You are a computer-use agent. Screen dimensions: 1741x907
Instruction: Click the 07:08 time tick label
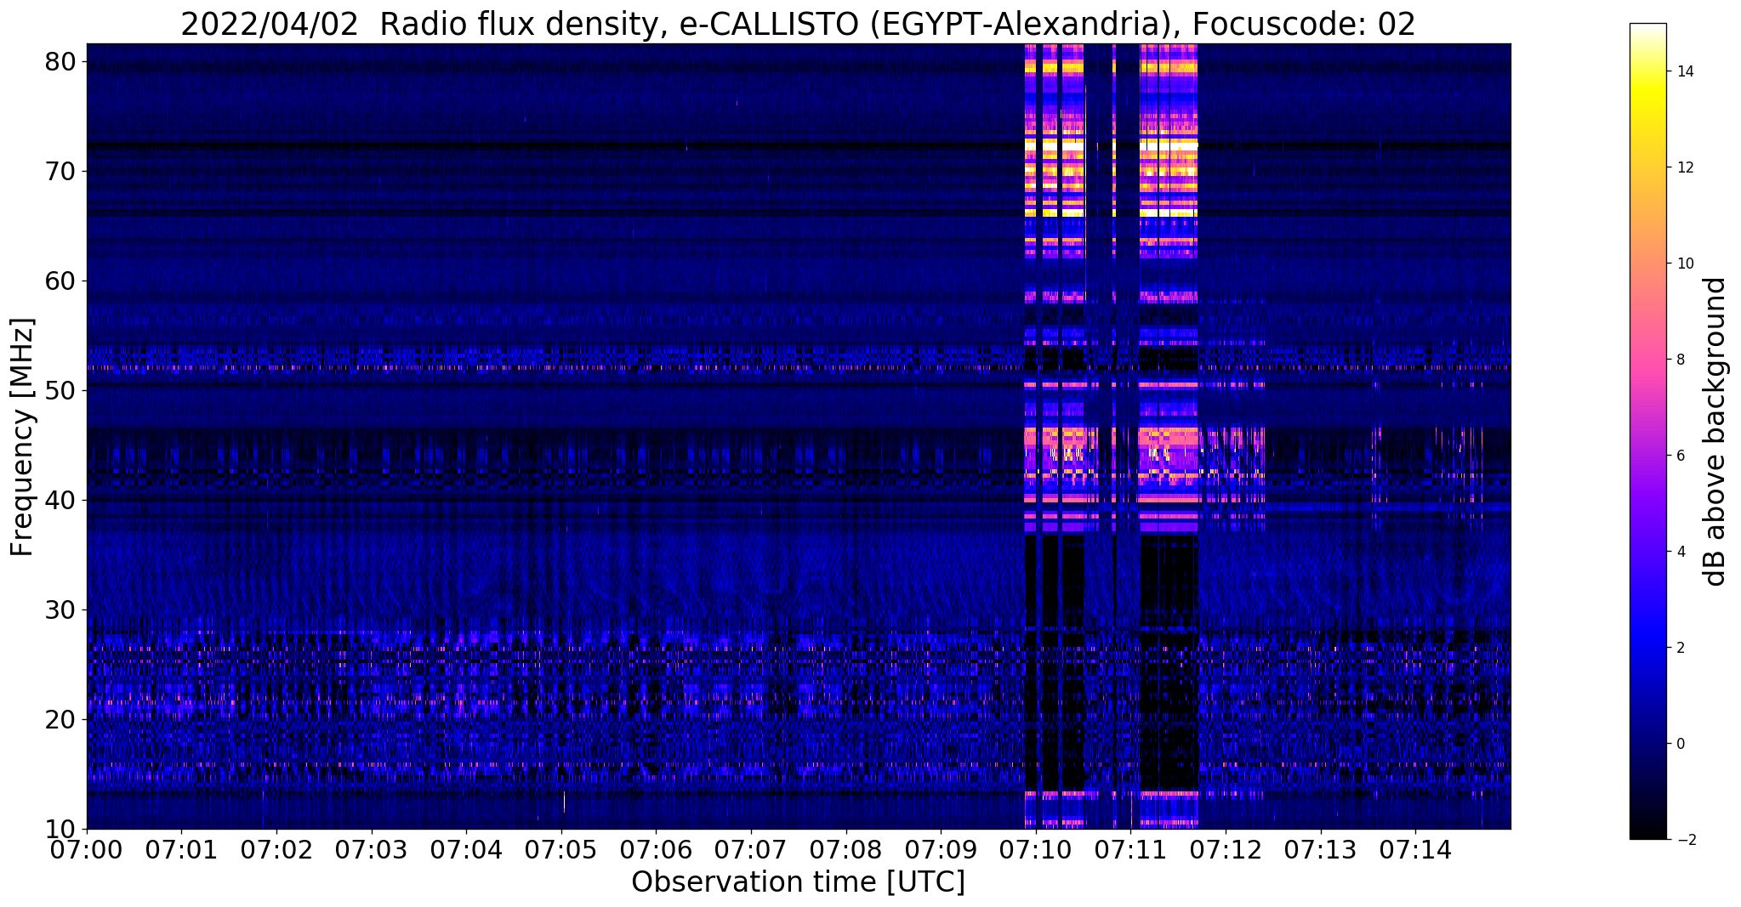click(x=846, y=849)
